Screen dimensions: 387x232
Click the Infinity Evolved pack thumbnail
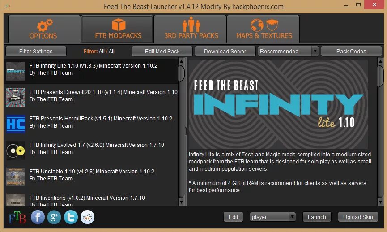[16, 150]
